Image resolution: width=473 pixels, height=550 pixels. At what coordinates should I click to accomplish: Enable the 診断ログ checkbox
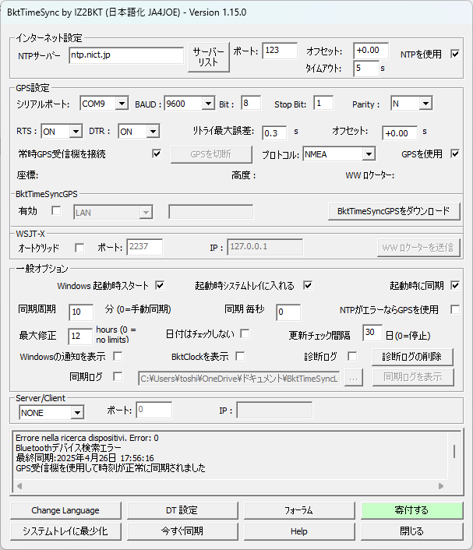[x=352, y=356]
